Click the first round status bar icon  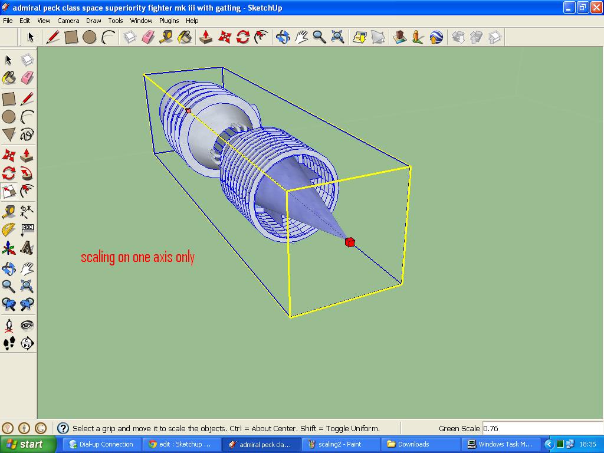click(x=8, y=428)
